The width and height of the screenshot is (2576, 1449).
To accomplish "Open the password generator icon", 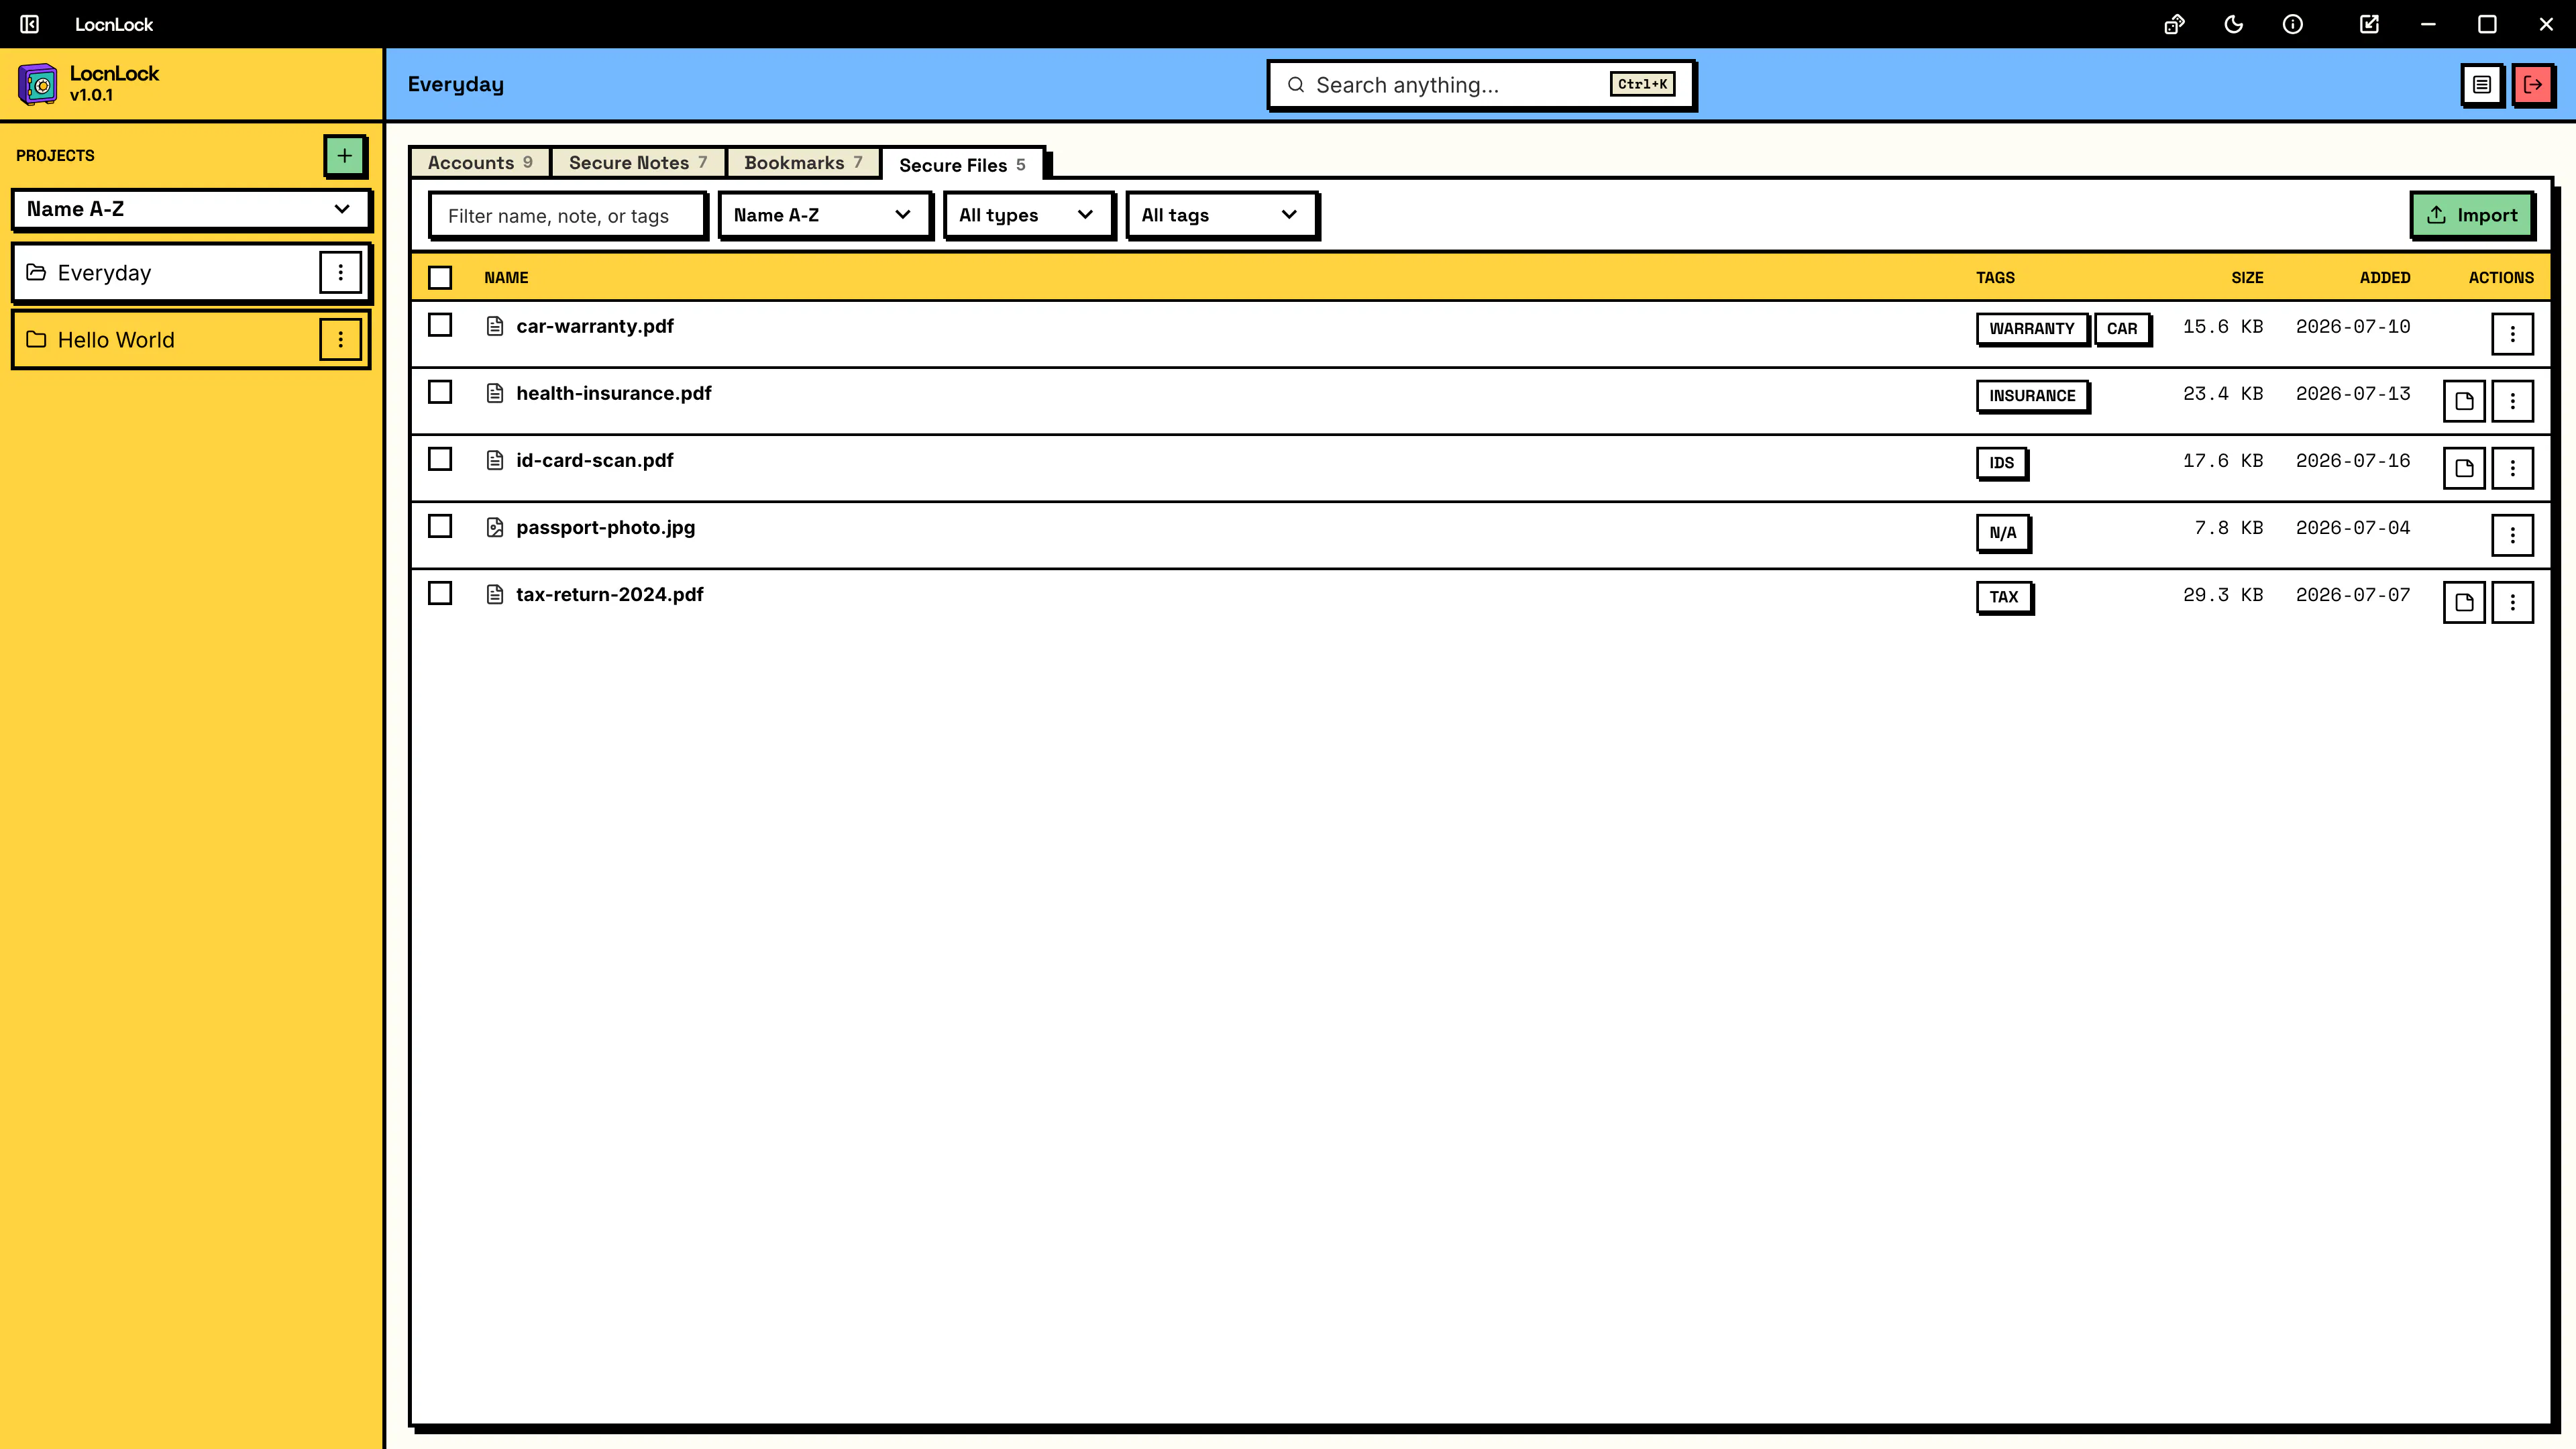I will point(2174,24).
